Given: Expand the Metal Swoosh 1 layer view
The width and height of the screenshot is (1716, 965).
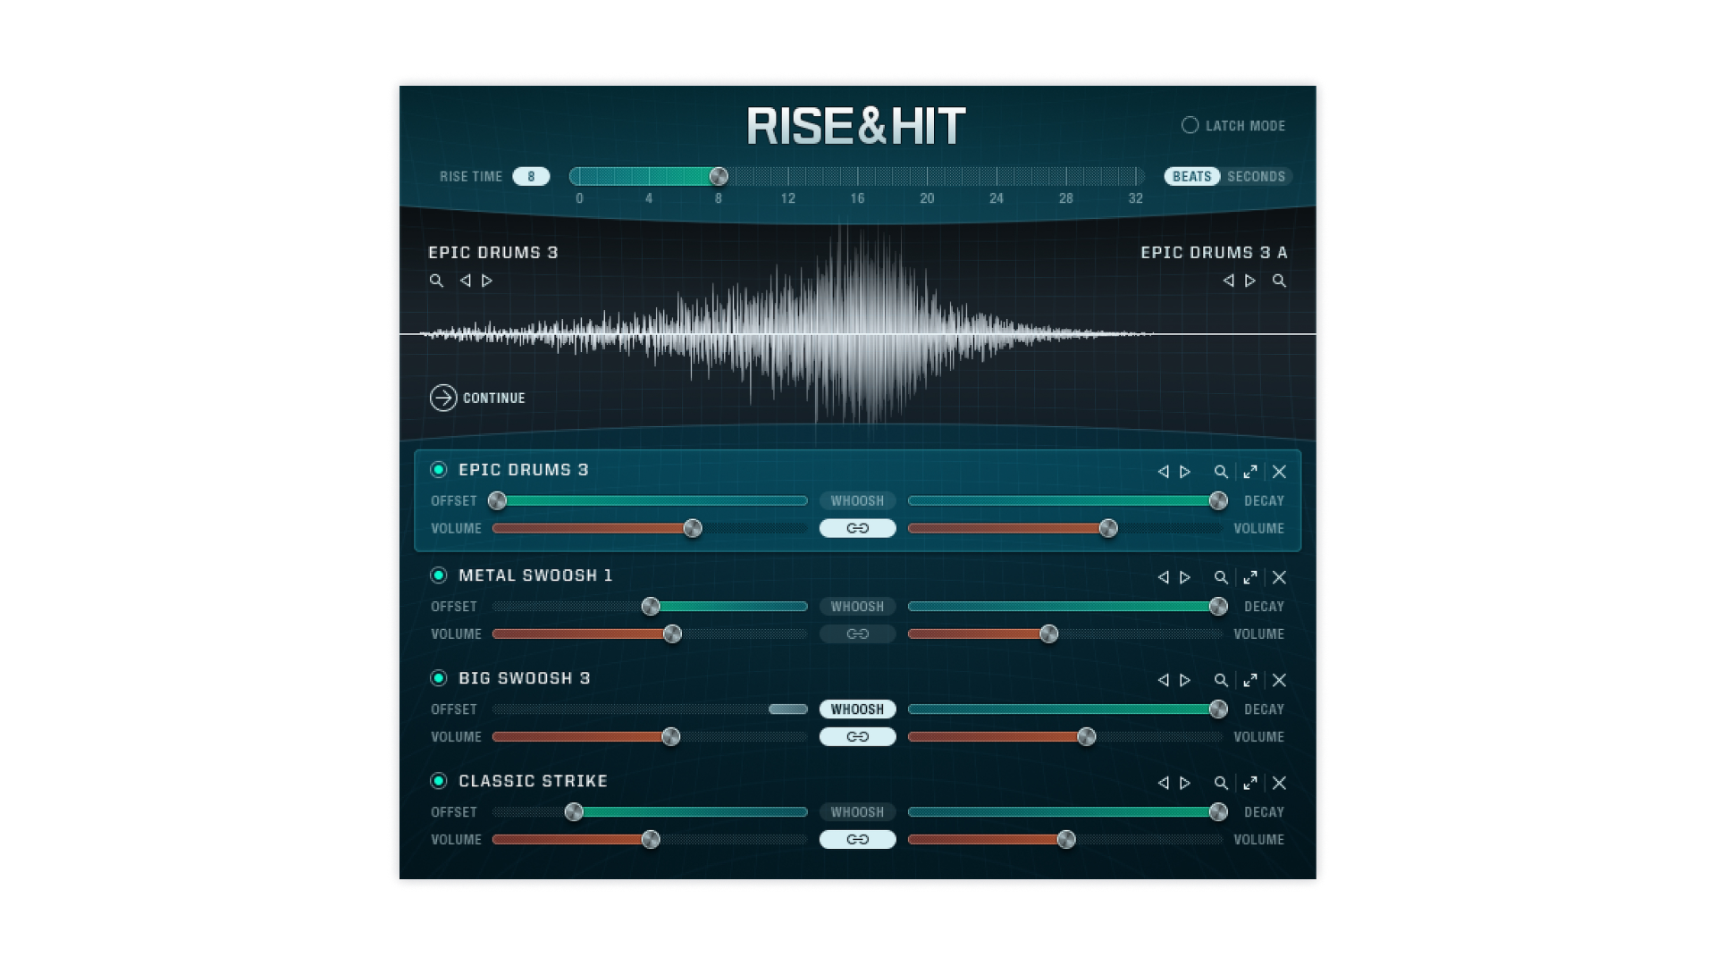Looking at the screenshot, I should point(1250,577).
